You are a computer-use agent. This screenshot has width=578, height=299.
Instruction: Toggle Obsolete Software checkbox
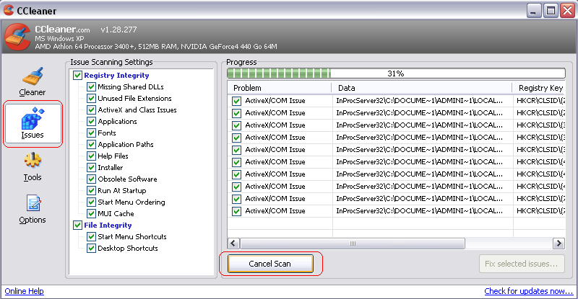91,179
